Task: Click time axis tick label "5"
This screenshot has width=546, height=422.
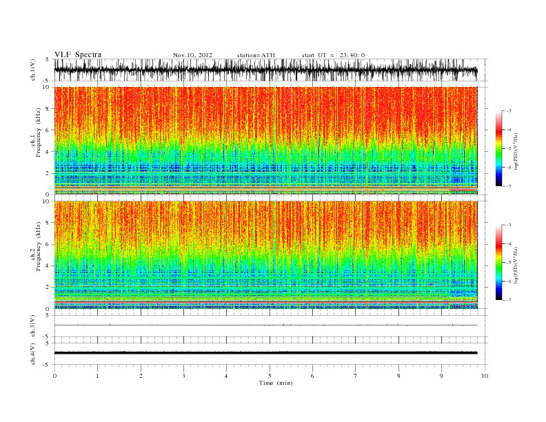Action: coord(270,376)
